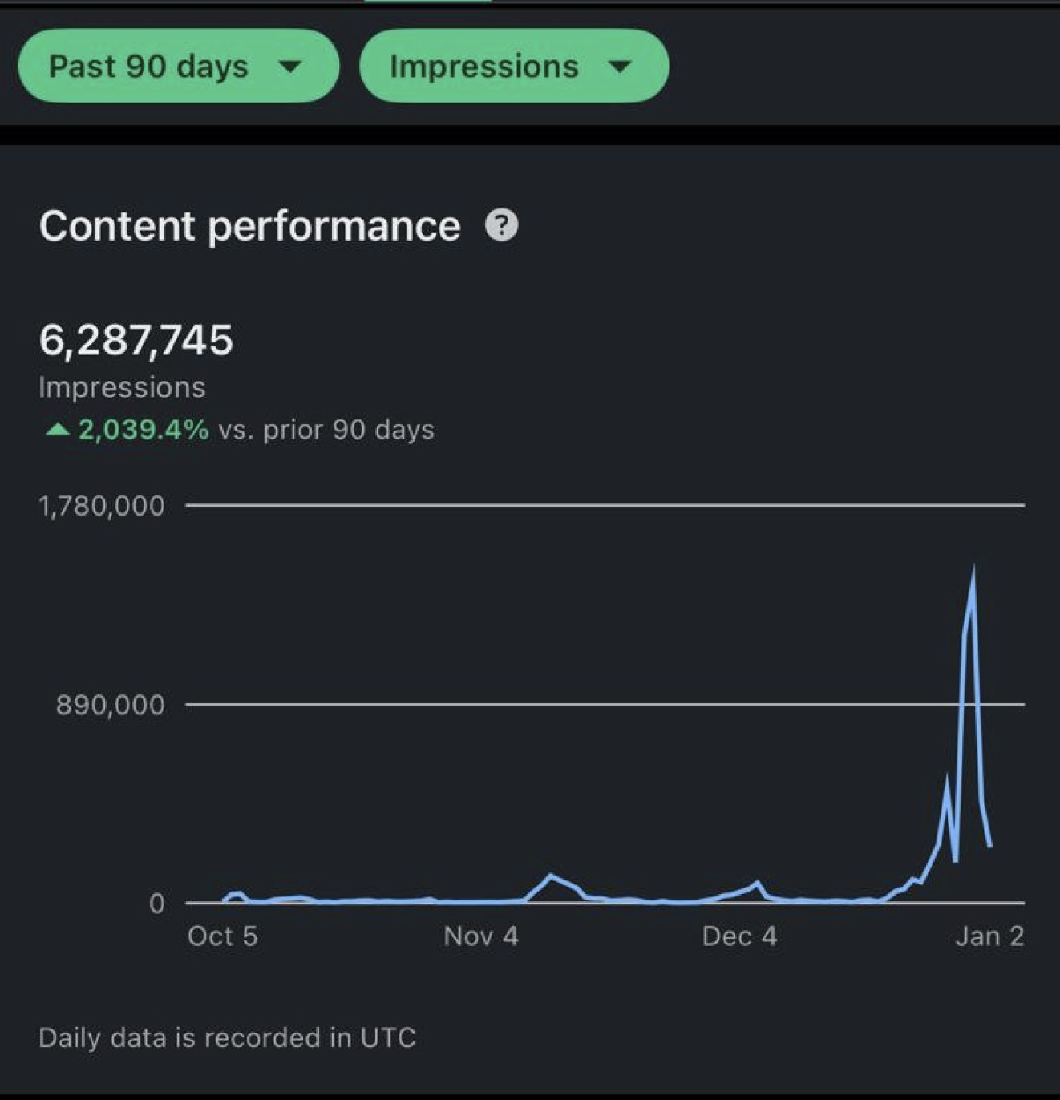Screen dimensions: 1060x1100
Task: Toggle the Past 90 days date range pill
Action: tap(178, 67)
